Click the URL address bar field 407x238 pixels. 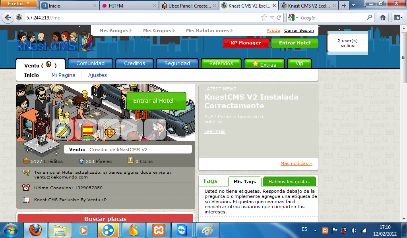pyautogui.click(x=142, y=17)
